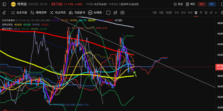The image size is (223, 111).
Task: Click moving average value 40,175
Action: click(x=83, y=21)
